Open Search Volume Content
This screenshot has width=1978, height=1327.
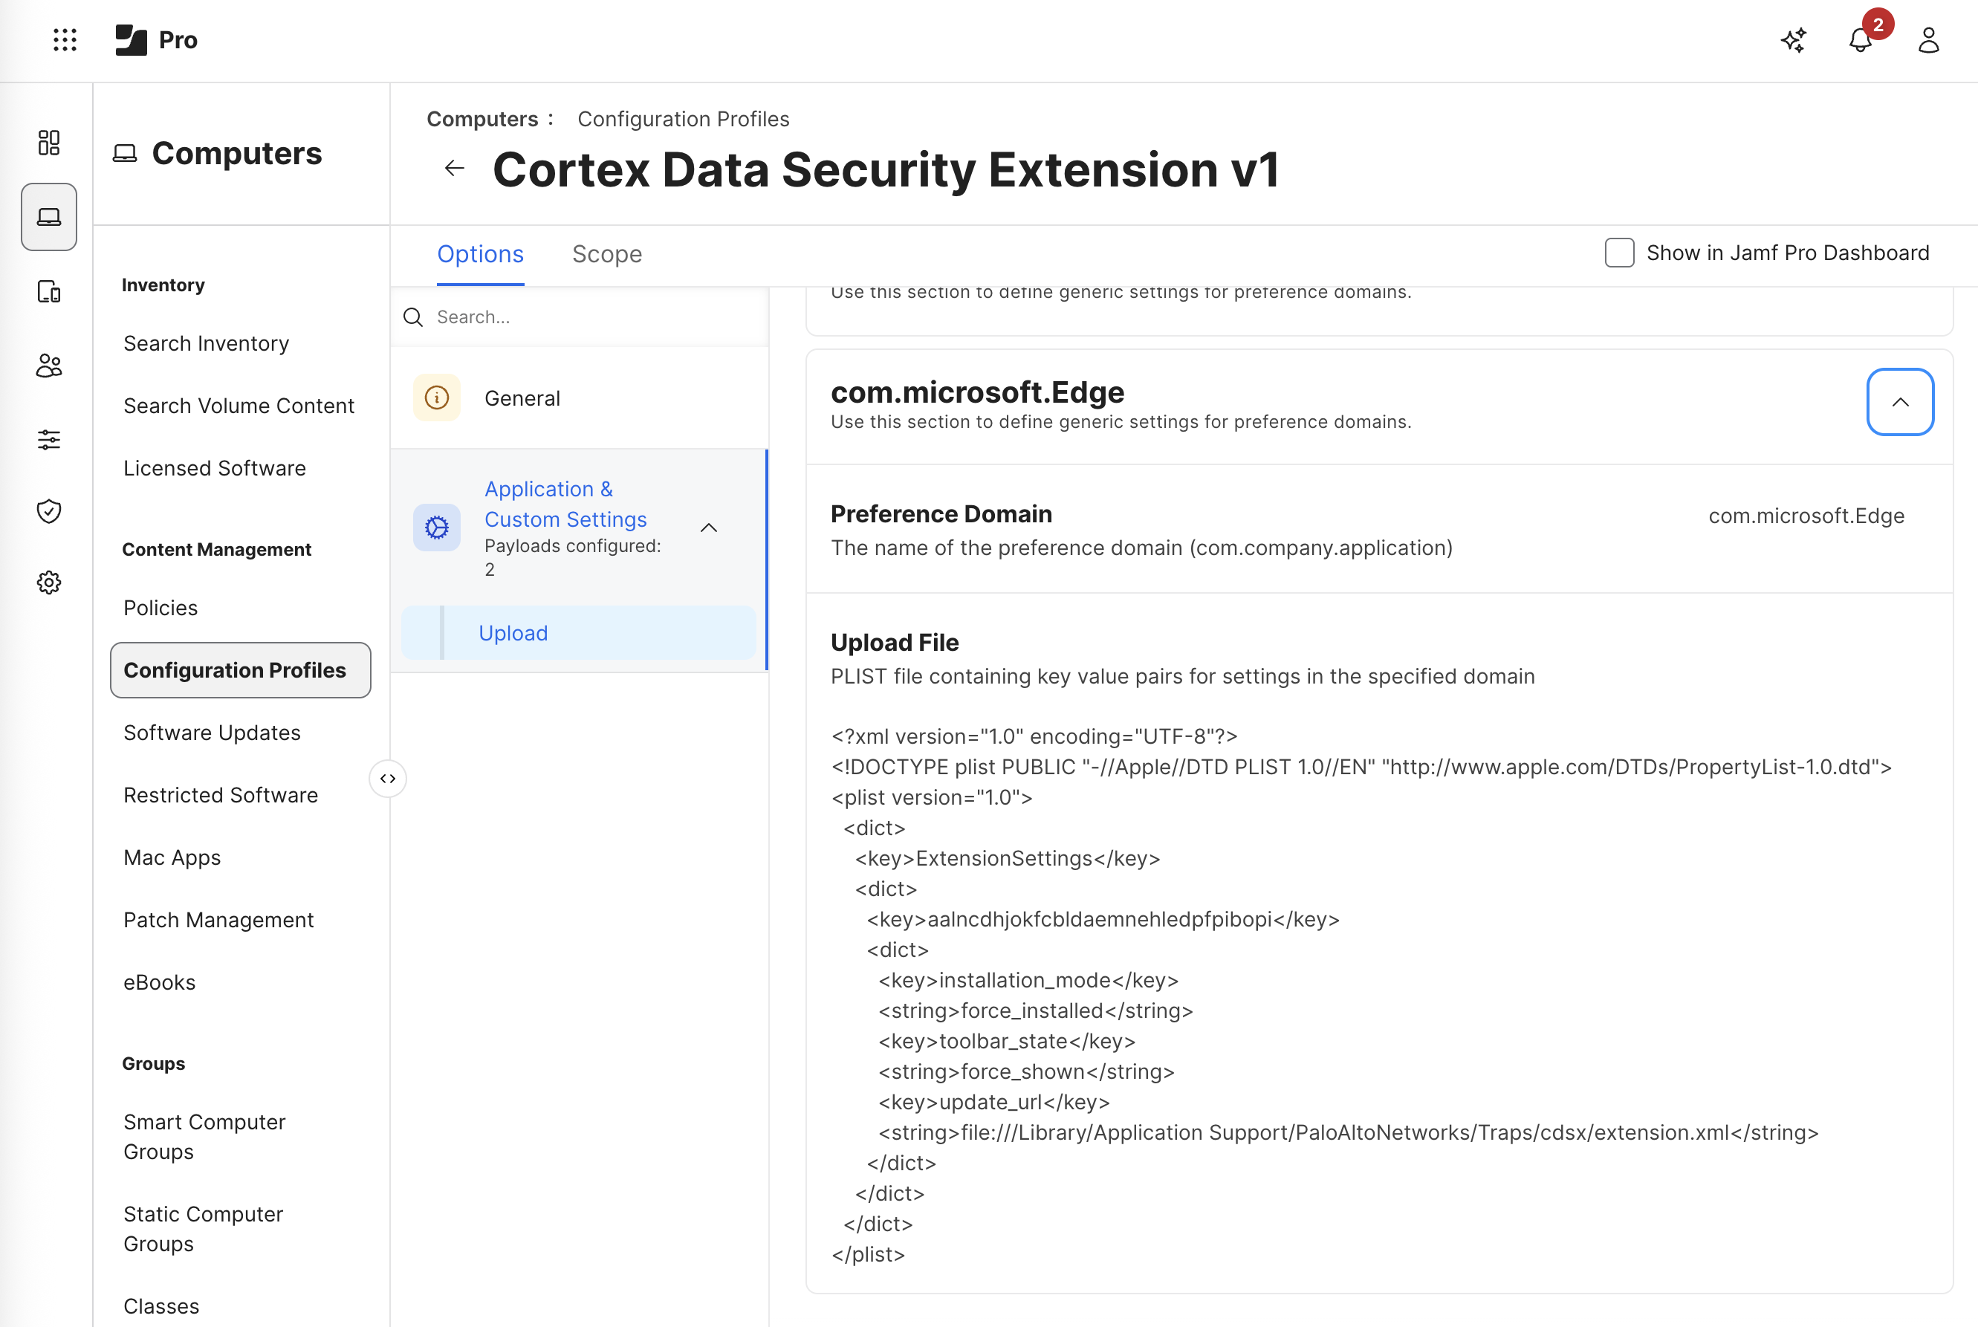click(239, 406)
